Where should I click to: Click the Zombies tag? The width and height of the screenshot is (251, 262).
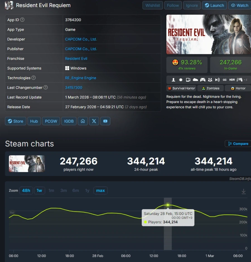click(211, 88)
